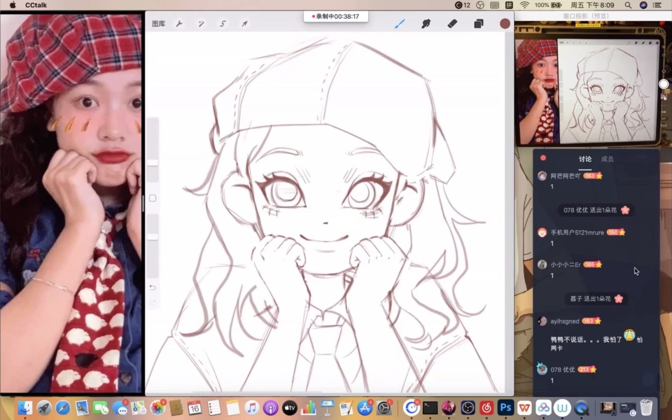The image size is (672, 420).
Task: Open Photoshop from the dock
Action: click(506, 408)
